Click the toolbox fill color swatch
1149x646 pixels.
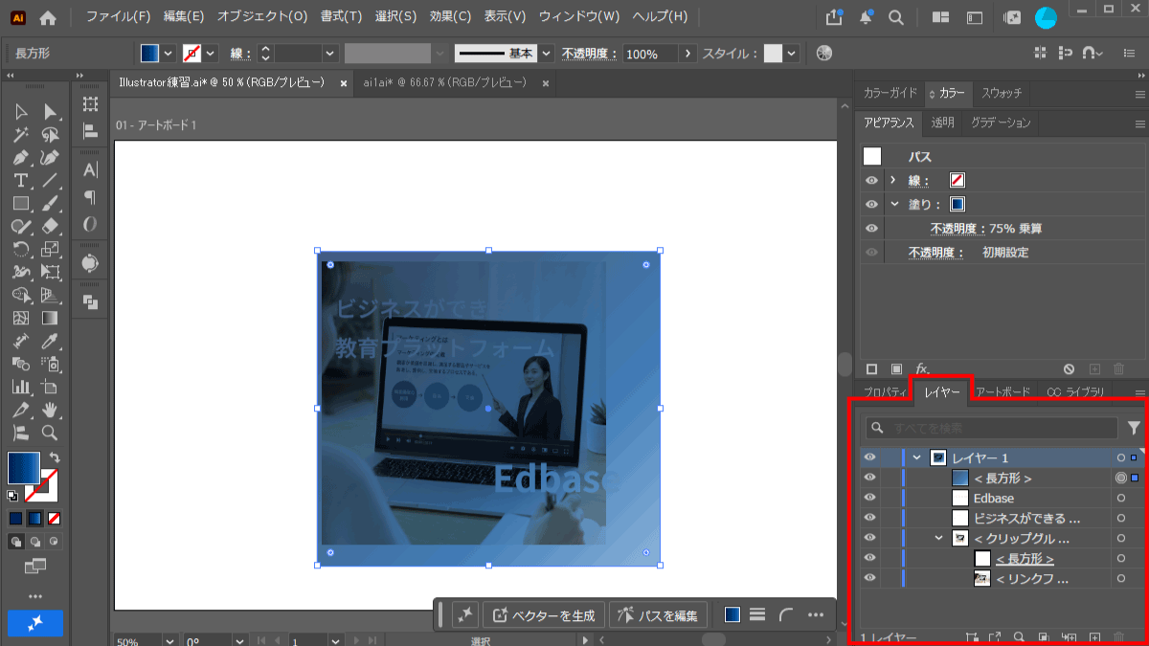pos(25,468)
